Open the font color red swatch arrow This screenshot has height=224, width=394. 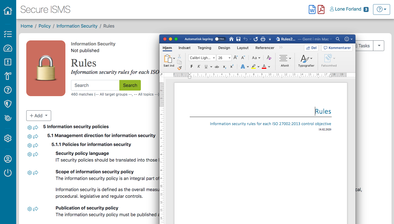tap(269, 66)
